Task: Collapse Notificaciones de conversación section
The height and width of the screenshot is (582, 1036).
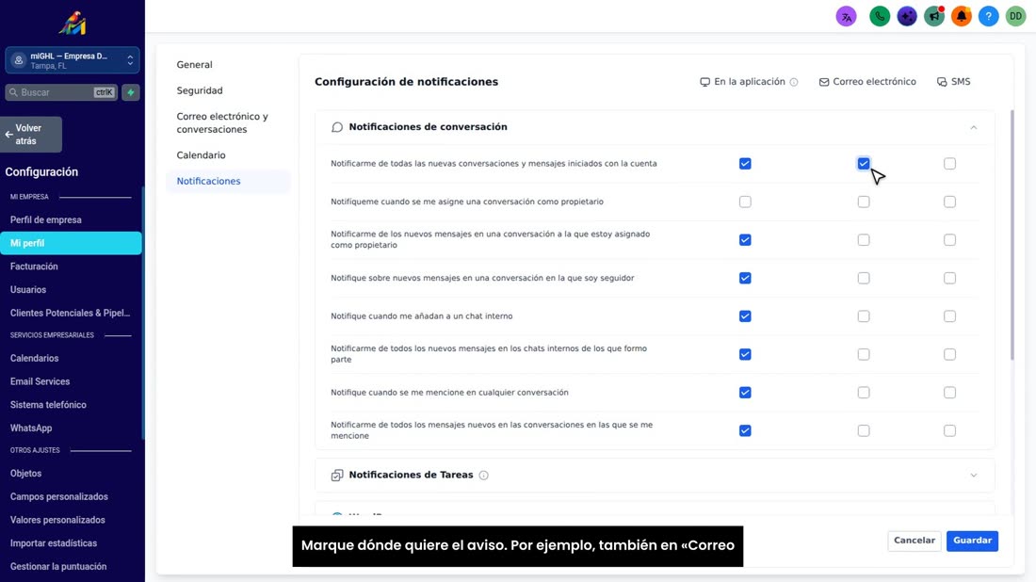Action: coord(973,127)
